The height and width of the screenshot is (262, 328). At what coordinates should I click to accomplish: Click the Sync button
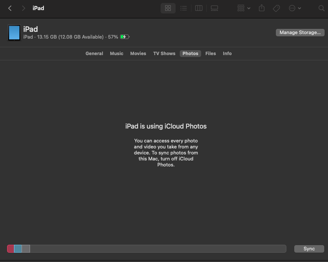point(309,249)
